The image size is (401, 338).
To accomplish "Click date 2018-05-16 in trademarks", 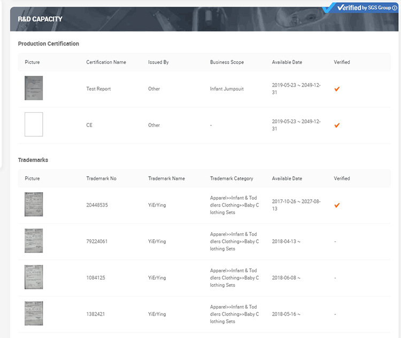I will [x=286, y=314].
